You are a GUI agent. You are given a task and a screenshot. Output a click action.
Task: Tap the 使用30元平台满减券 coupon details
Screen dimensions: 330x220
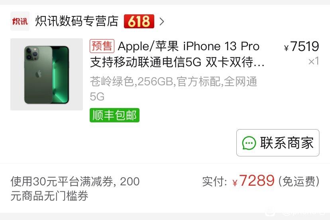[75, 189]
